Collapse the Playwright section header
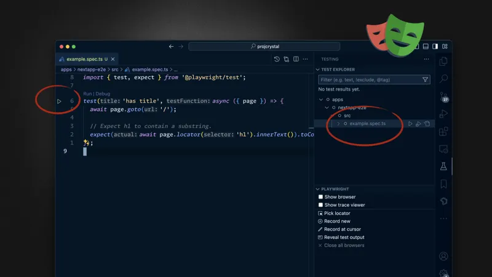This screenshot has height=277, width=492. point(318,189)
